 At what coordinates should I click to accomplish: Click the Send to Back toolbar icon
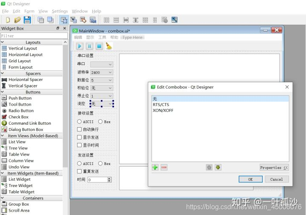point(41,20)
